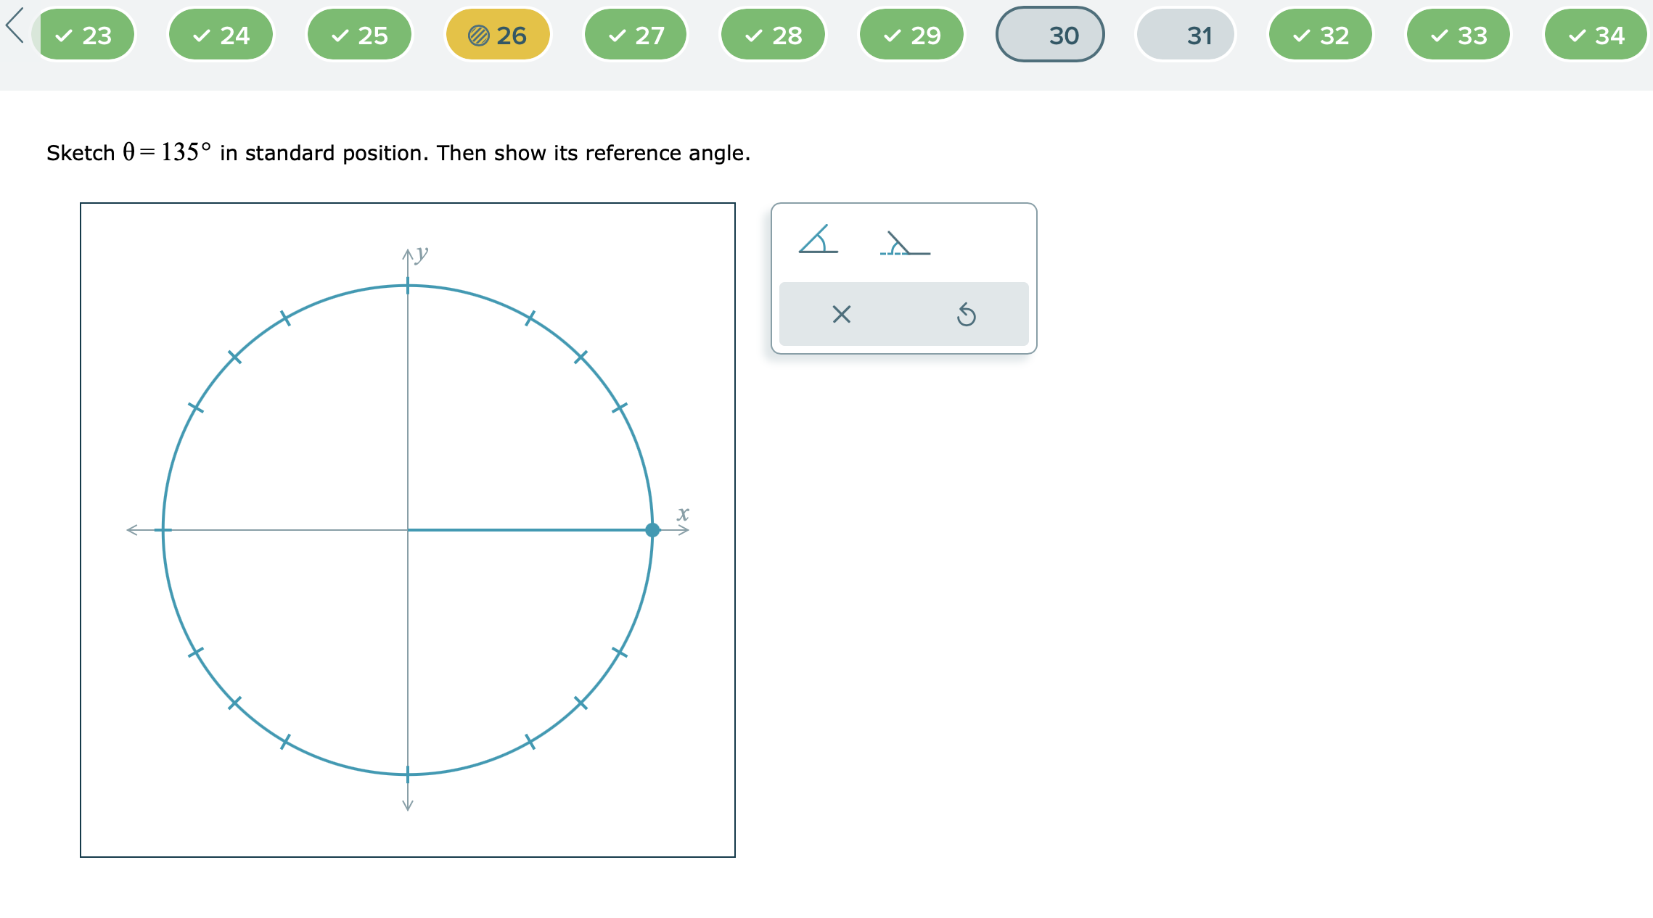This screenshot has height=918, width=1653.
Task: Open question 32
Action: tap(1321, 34)
